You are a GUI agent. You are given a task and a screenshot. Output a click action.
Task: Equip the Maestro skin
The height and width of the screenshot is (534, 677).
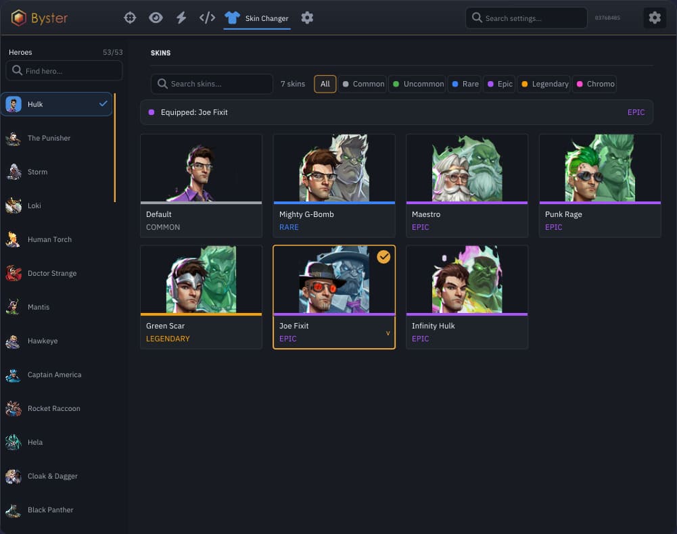(x=467, y=186)
